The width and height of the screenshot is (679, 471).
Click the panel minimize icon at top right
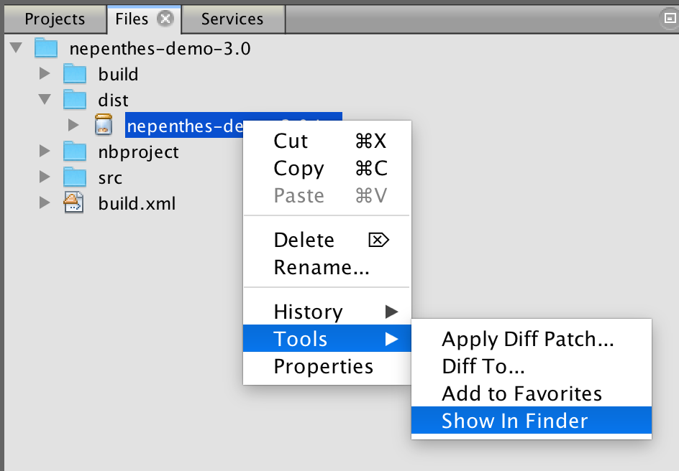(670, 19)
